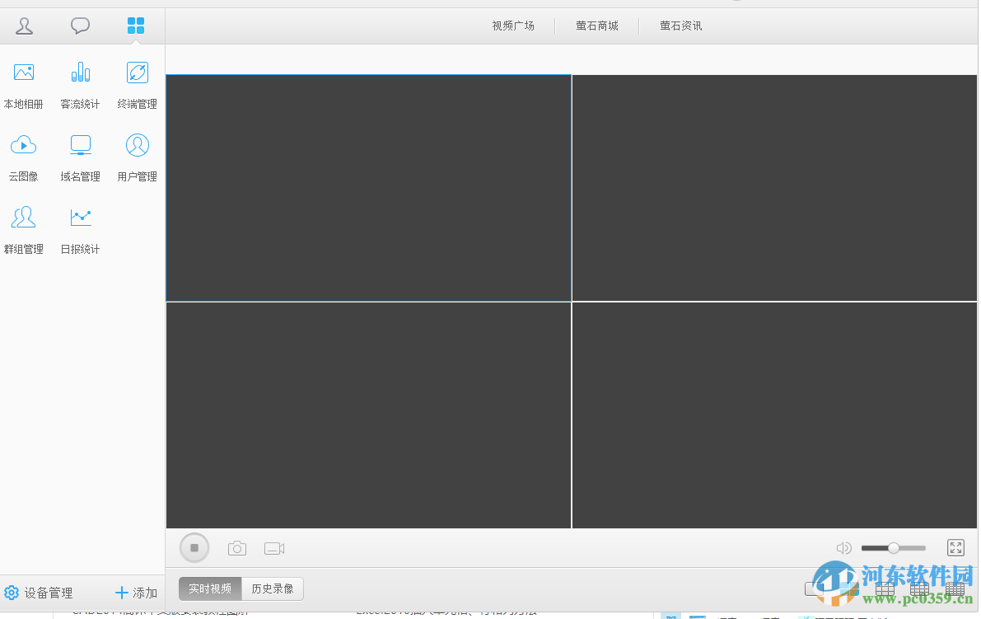
Task: Open 日报统计 daily report statistics
Action: pyautogui.click(x=80, y=231)
